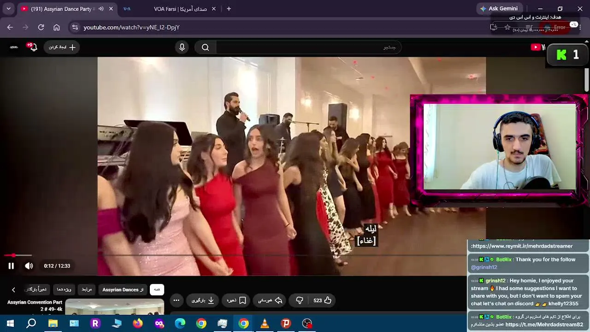Select the 'از Assyrian Dances' filter chip
This screenshot has width=590, height=332.
[123, 290]
